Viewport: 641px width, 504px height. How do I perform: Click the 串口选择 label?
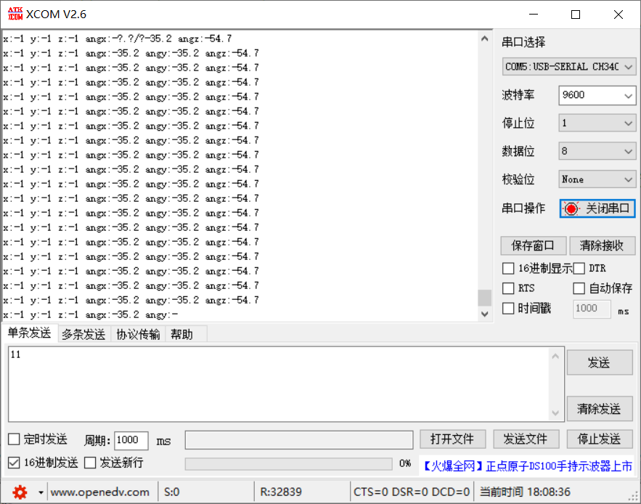(x=523, y=41)
